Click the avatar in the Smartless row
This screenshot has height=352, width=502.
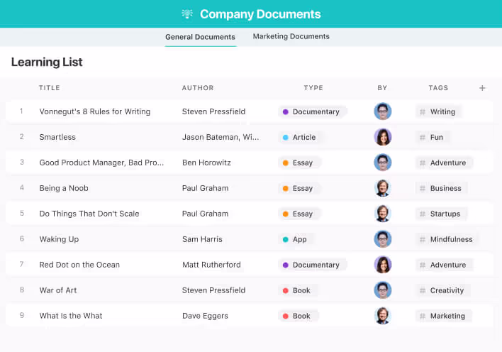[383, 137]
